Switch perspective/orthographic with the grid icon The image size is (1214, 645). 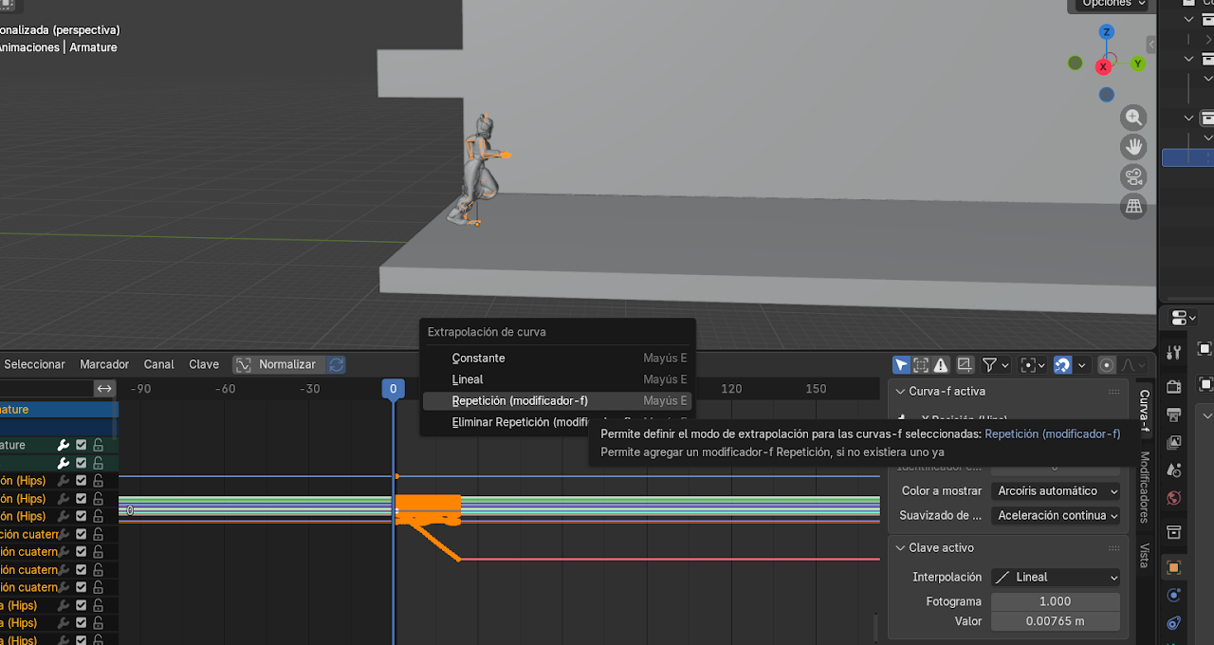(1133, 206)
